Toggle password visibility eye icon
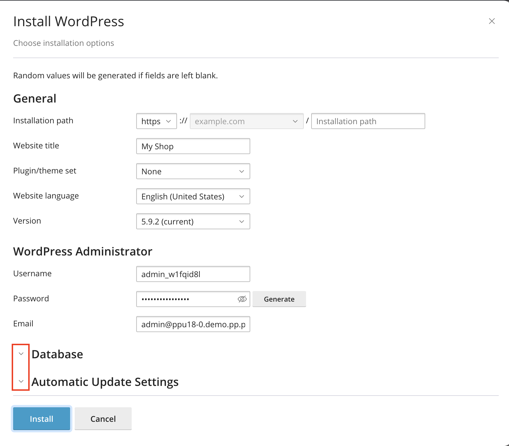This screenshot has height=446, width=509. coord(242,299)
